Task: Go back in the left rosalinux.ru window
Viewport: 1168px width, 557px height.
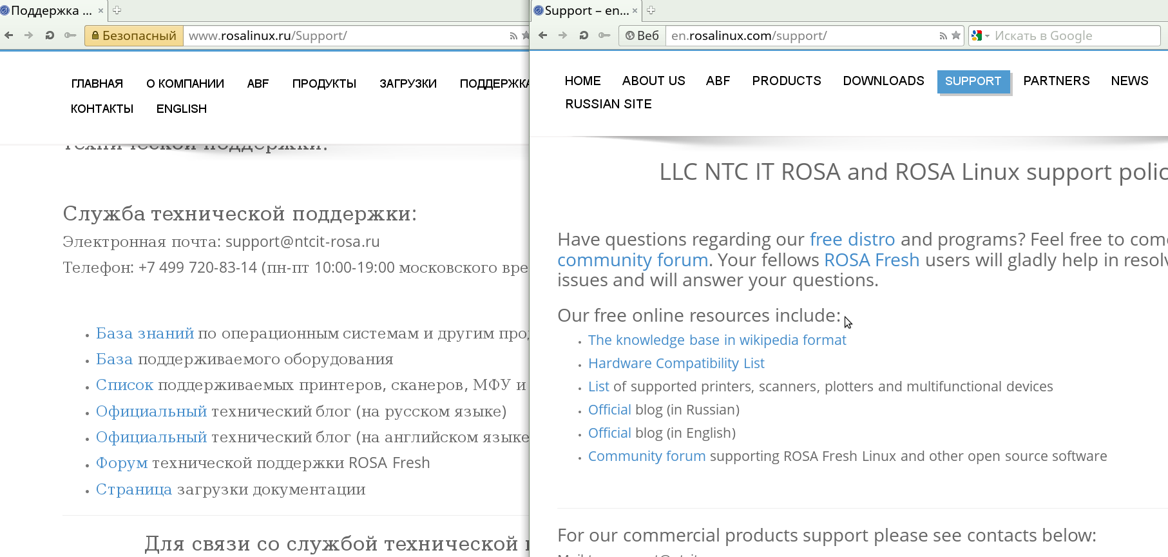Action: (9, 35)
